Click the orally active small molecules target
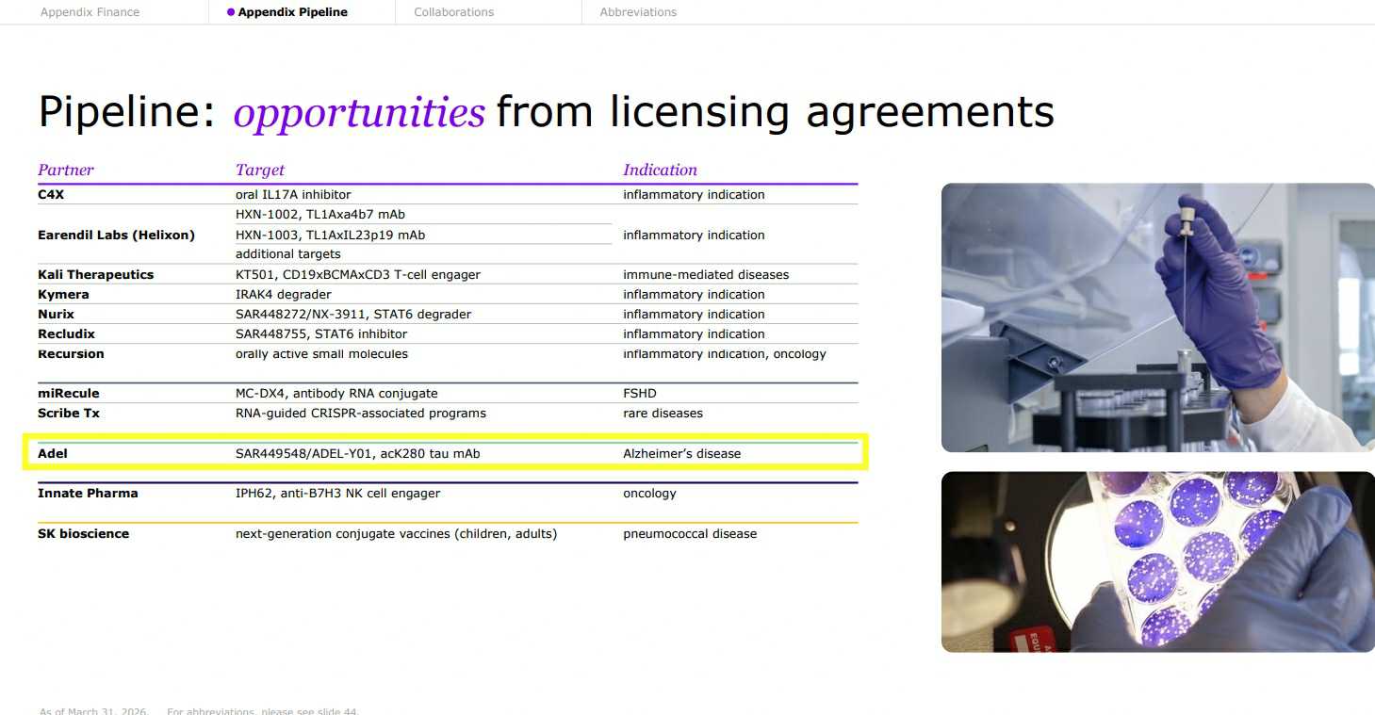Viewport: 1375px width, 715px height. click(x=321, y=353)
